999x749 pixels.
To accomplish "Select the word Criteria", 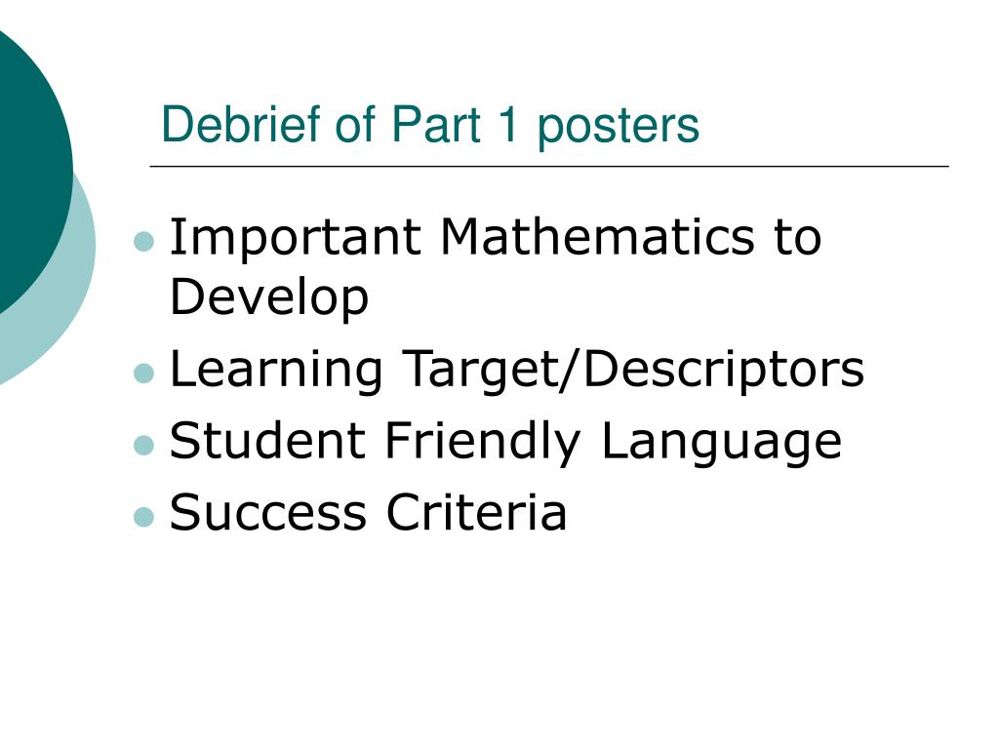I will tap(476, 511).
